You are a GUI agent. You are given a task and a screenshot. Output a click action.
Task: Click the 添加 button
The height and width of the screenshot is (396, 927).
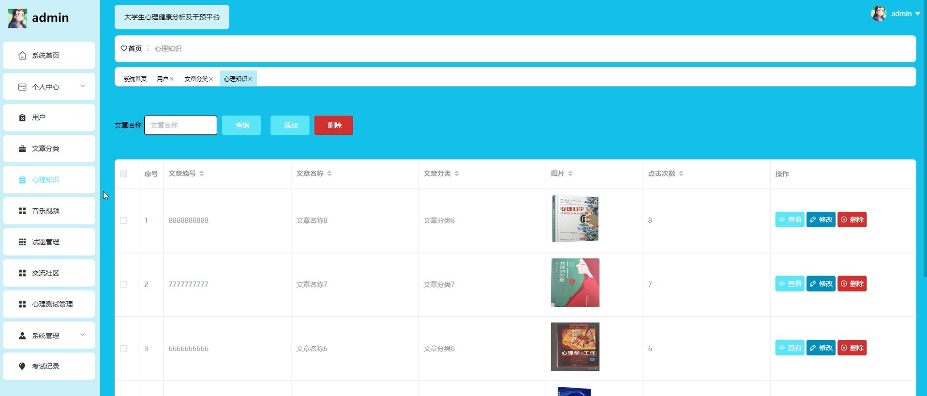pos(290,125)
